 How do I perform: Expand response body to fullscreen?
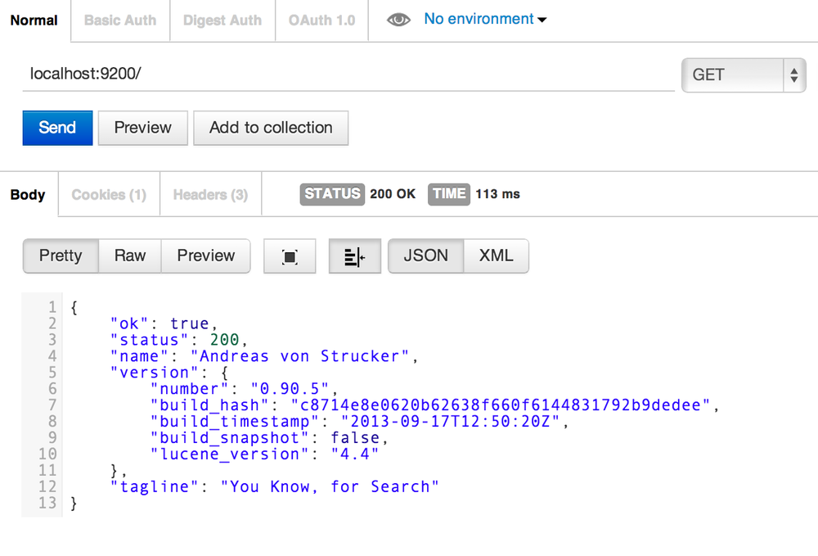(290, 255)
